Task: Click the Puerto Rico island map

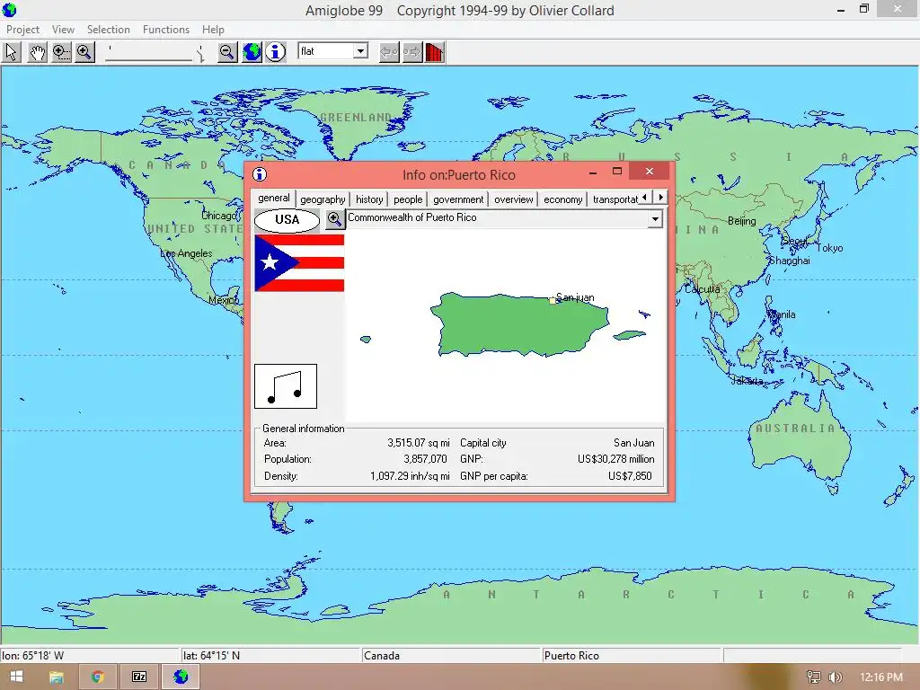Action: click(x=519, y=324)
